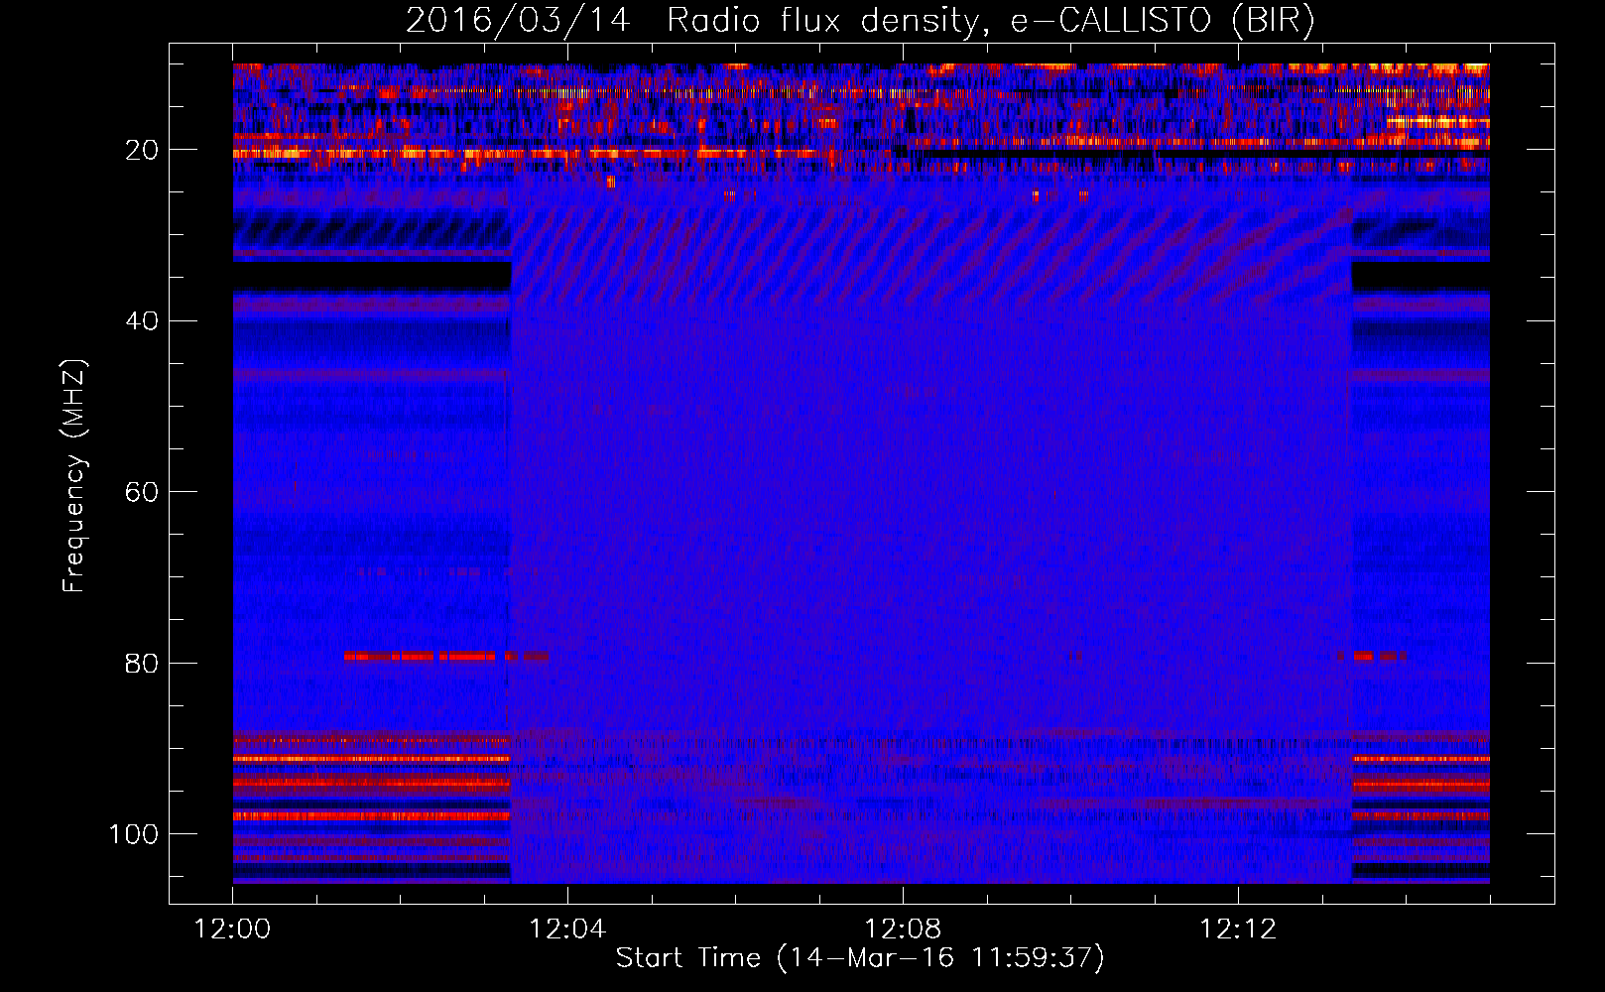Click the '12:08' time tick label
1605x992 pixels.
coord(903,930)
